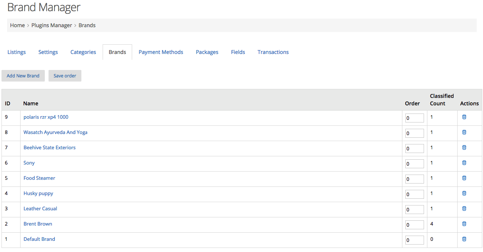This screenshot has height=252, width=483.
Task: Open the Food Steamer brand
Action: (x=40, y=178)
